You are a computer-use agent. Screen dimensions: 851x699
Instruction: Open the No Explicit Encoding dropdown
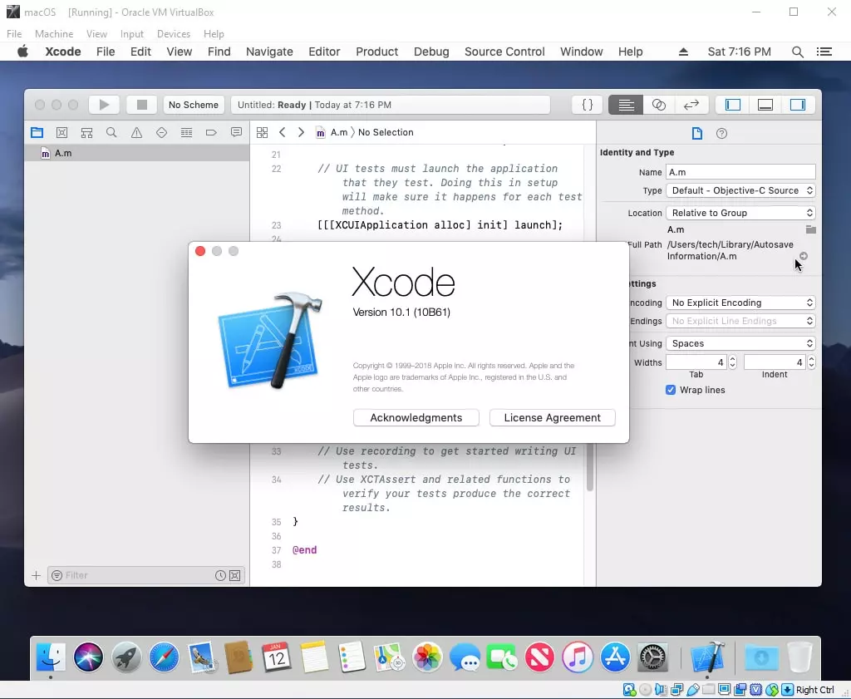click(x=740, y=303)
